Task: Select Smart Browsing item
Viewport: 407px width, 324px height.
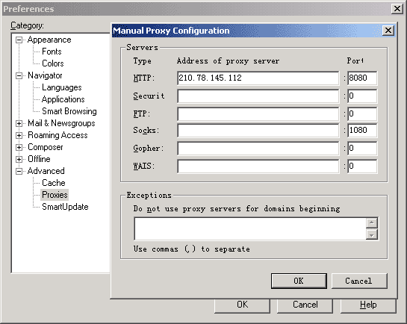Action: tap(69, 111)
